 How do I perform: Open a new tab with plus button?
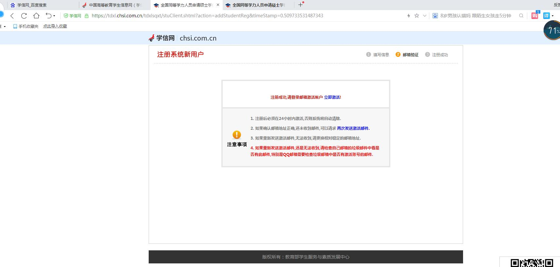click(300, 5)
